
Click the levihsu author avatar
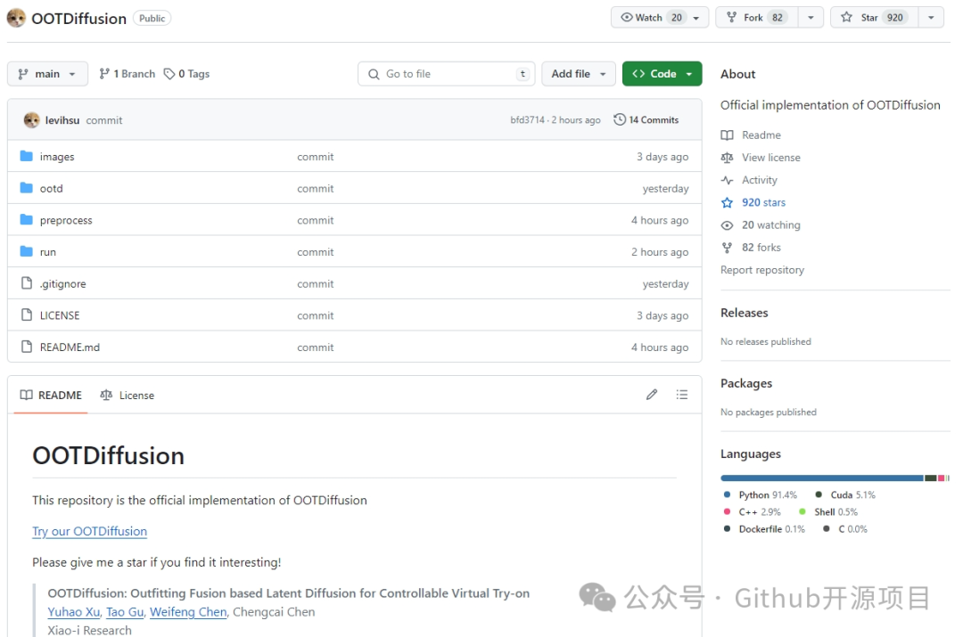point(32,119)
